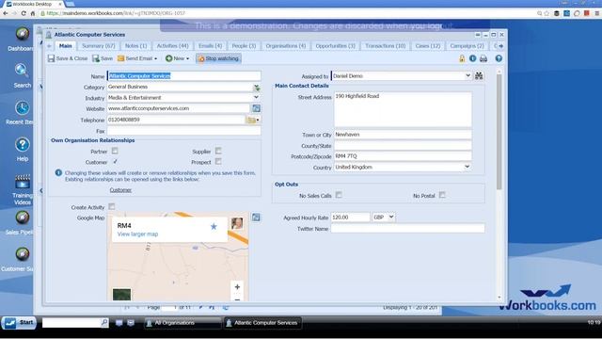The height and width of the screenshot is (339, 602).
Task: Click the Street Address text area
Action: [403, 109]
